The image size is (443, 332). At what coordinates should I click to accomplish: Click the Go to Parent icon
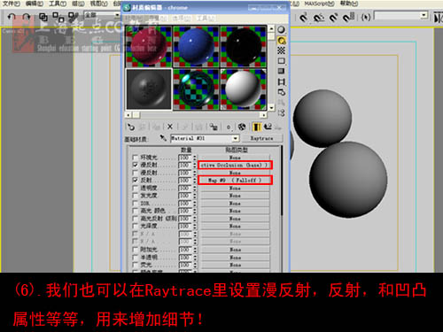point(268,127)
